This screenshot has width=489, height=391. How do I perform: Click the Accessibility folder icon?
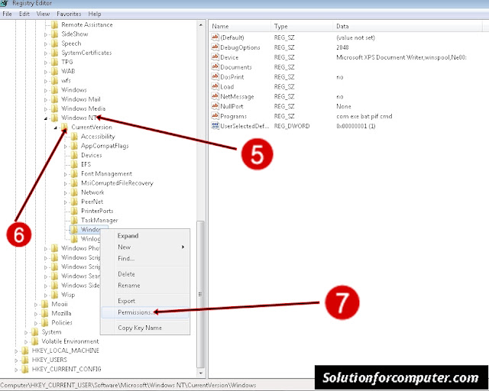click(74, 136)
